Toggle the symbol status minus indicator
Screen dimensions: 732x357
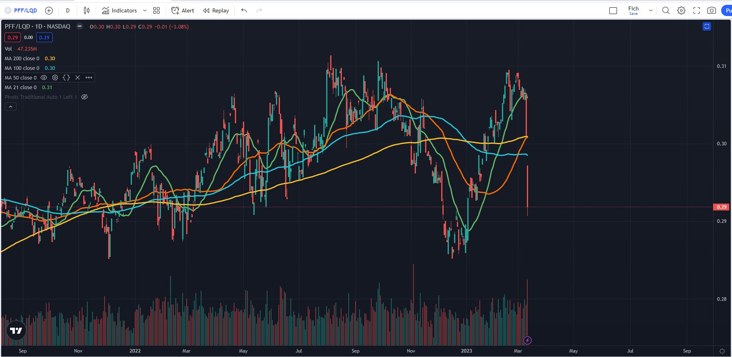80,27
